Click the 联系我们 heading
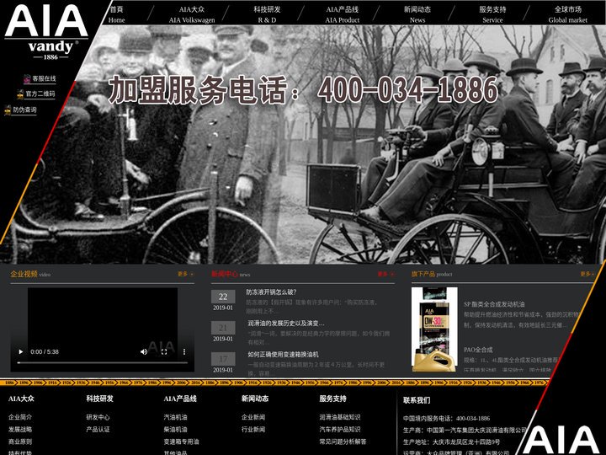The image size is (606, 455). tap(417, 400)
